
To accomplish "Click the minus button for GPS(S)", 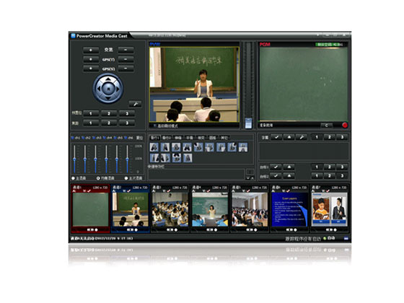I will click(126, 69).
